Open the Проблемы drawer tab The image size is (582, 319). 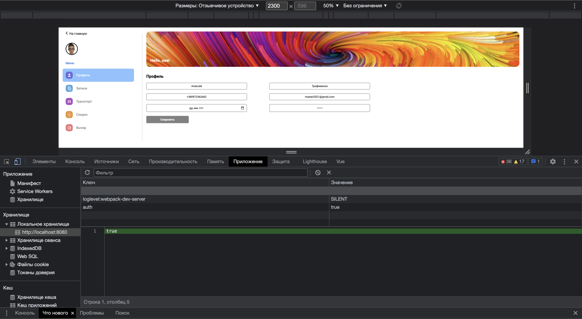point(92,313)
